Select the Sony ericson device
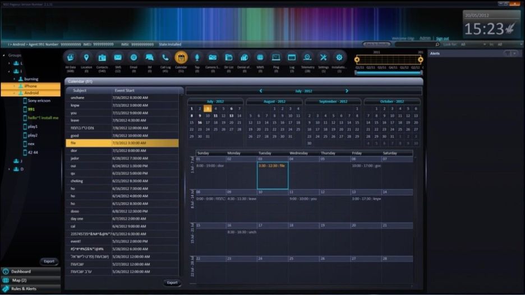This screenshot has width=525, height=295. [39, 101]
